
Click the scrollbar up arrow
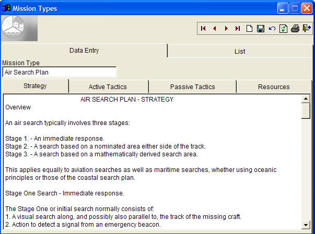[x=306, y=98]
